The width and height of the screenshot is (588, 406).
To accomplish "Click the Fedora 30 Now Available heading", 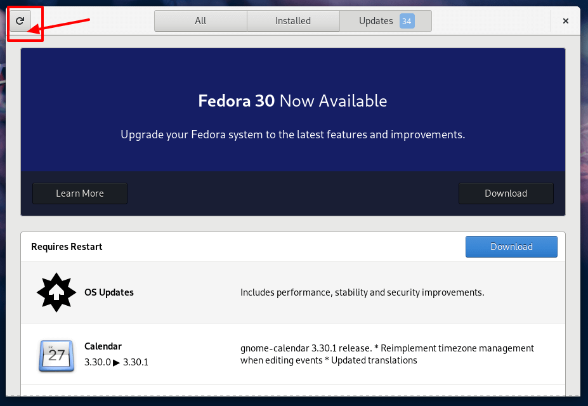I will [292, 101].
